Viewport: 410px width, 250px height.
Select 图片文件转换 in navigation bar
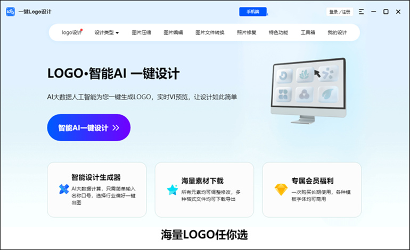[x=210, y=32]
